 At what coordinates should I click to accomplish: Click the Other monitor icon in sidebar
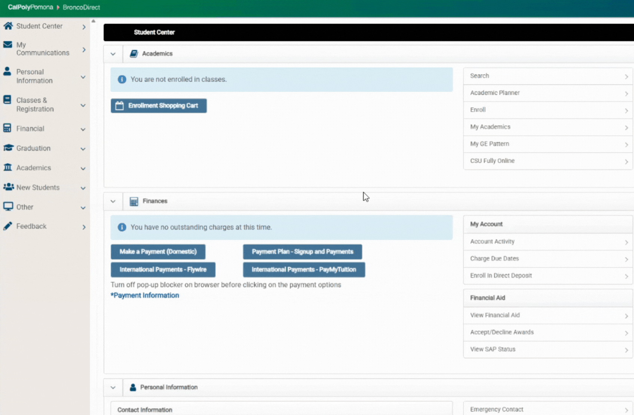click(8, 206)
